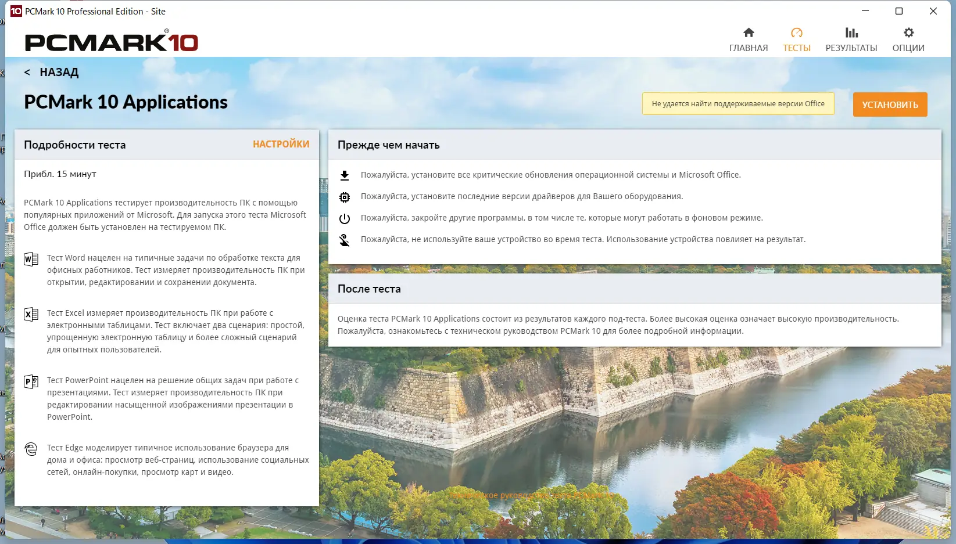The height and width of the screenshot is (544, 956).
Task: Maximize the PCMark 10 window
Action: click(899, 11)
